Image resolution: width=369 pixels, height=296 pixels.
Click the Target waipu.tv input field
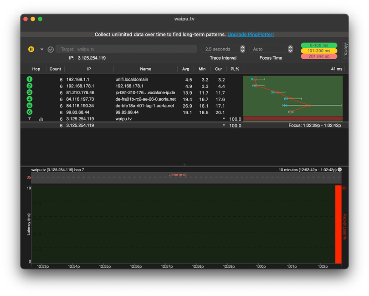click(126, 49)
